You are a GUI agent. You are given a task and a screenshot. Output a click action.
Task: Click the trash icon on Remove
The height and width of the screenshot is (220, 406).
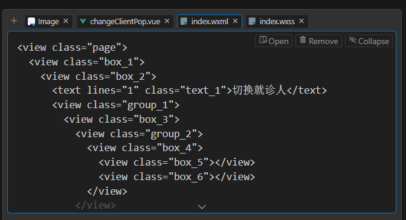(x=303, y=40)
